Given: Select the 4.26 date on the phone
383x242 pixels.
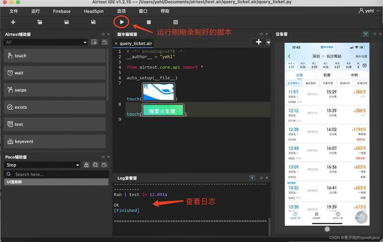Looking at the screenshot, I should (326, 65).
